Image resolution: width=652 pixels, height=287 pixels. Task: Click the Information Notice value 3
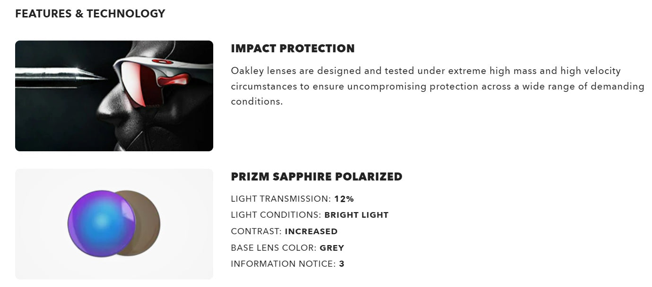point(342,264)
